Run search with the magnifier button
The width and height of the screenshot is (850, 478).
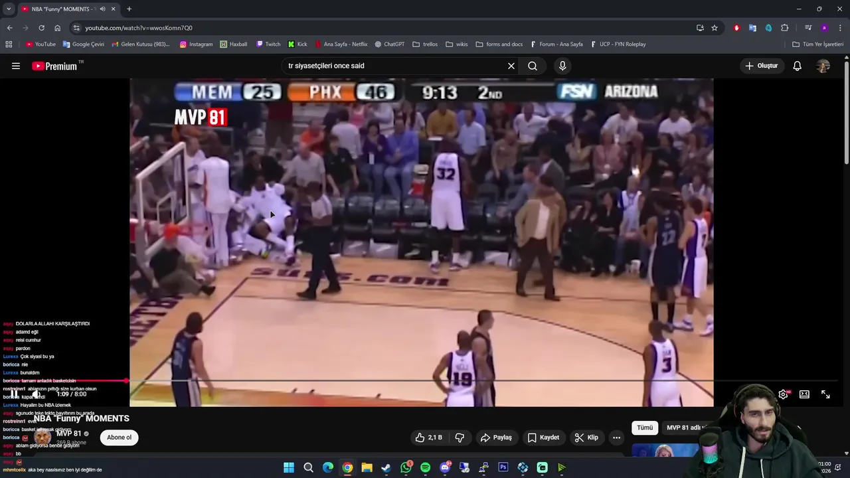pyautogui.click(x=533, y=66)
